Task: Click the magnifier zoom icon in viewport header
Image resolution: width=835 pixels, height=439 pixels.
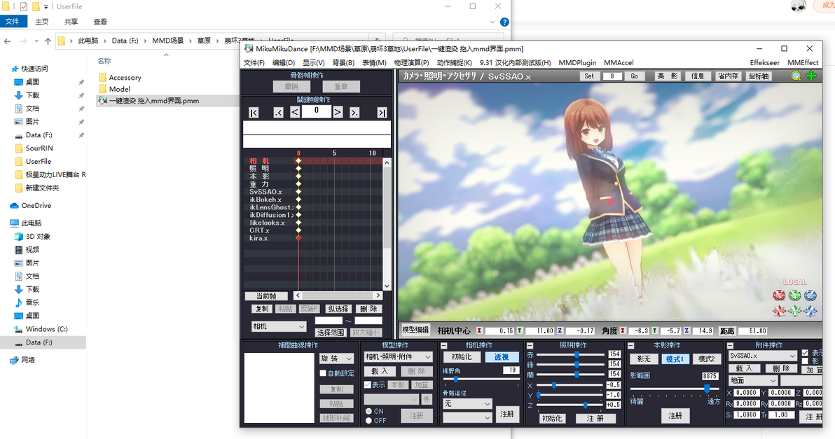Action: click(x=796, y=76)
